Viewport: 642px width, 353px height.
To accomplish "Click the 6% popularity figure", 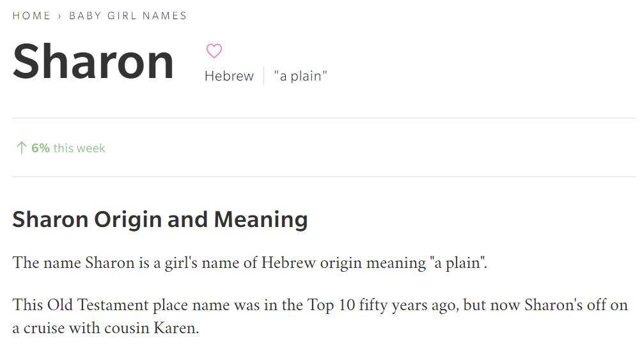I will coord(40,148).
